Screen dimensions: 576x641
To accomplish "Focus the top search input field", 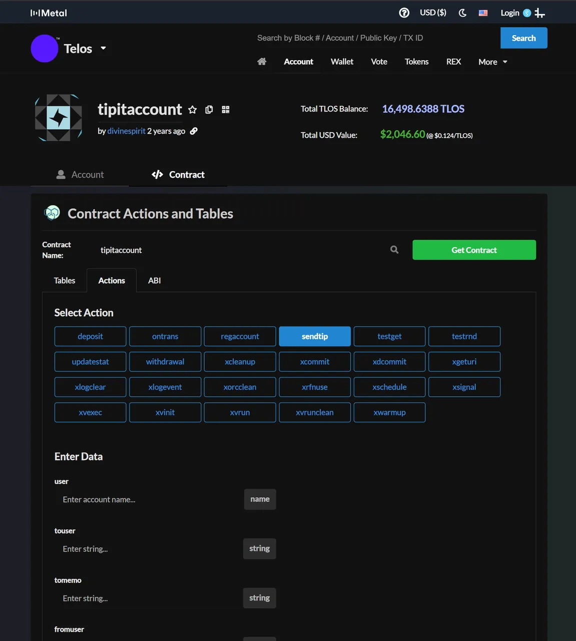I will tap(375, 38).
